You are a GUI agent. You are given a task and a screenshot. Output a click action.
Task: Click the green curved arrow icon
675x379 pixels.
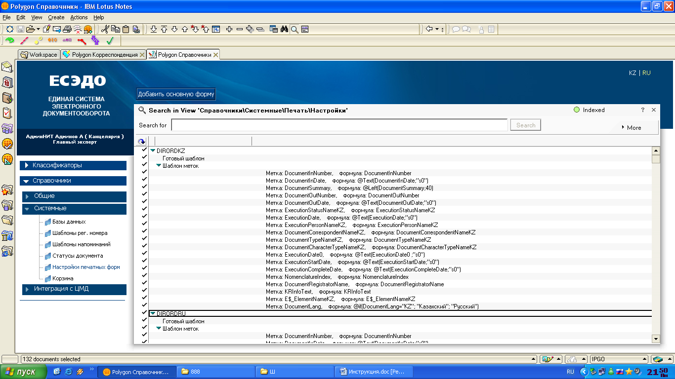point(10,40)
